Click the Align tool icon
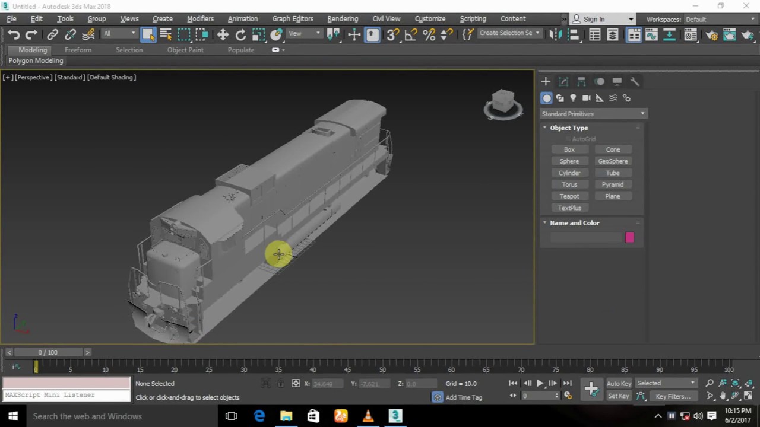The image size is (760, 427). coord(574,35)
